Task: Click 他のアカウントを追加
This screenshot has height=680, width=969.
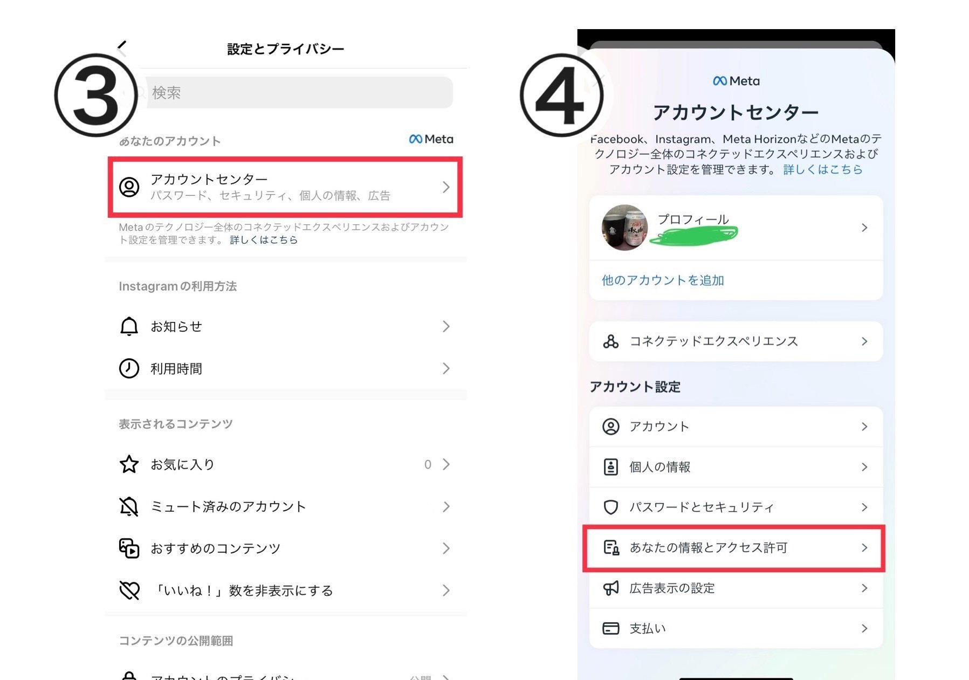Action: (x=663, y=280)
